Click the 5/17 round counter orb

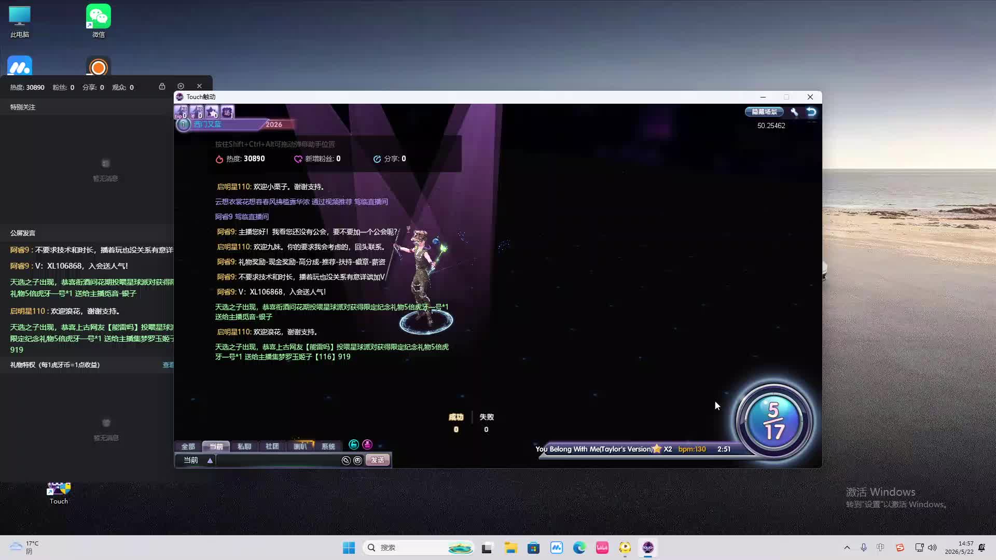tap(773, 421)
